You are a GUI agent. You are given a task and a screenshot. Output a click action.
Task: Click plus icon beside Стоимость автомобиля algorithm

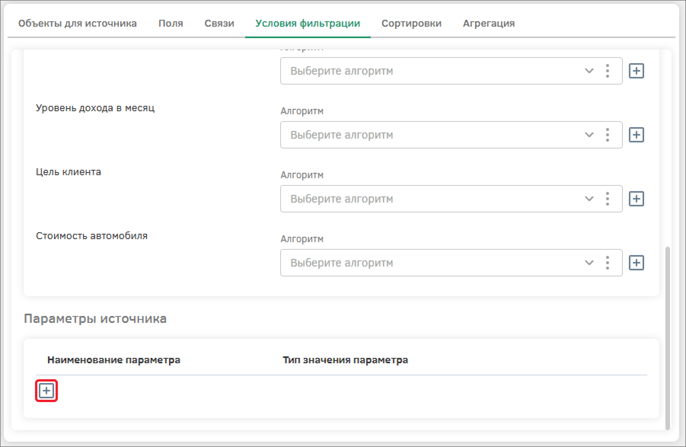(636, 263)
